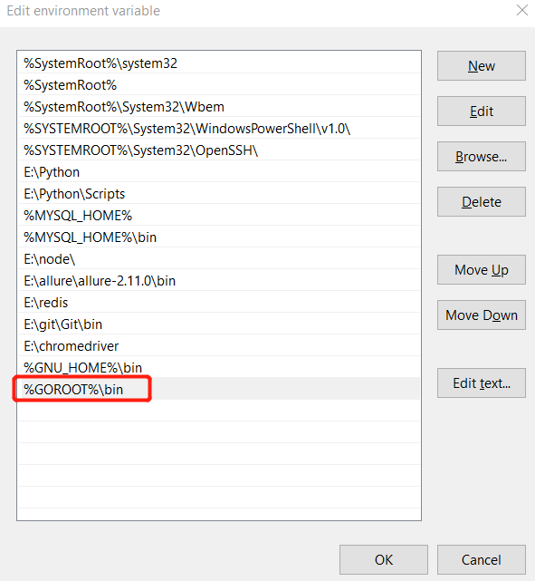535x581 pixels.
Task: Select the E:\Python\Scripts entry
Action: coord(219,194)
